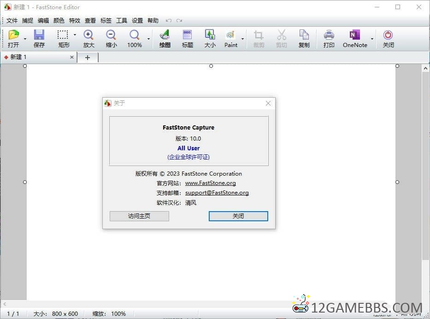Click the horizontal scrollbar left arrow

coord(5,304)
